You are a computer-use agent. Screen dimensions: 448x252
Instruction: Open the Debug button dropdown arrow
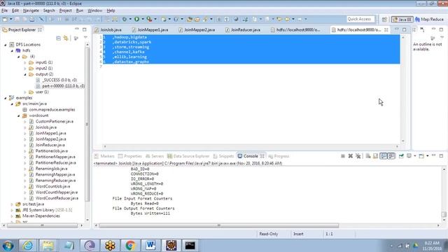tap(130, 19)
